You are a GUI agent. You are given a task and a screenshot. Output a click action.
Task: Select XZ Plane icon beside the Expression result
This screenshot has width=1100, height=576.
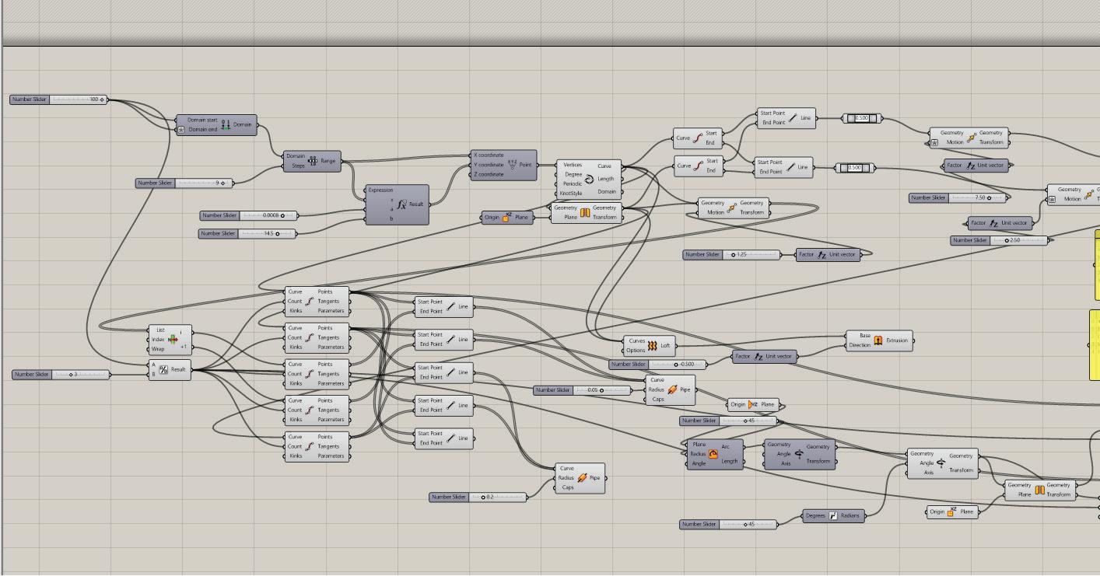[x=506, y=217]
